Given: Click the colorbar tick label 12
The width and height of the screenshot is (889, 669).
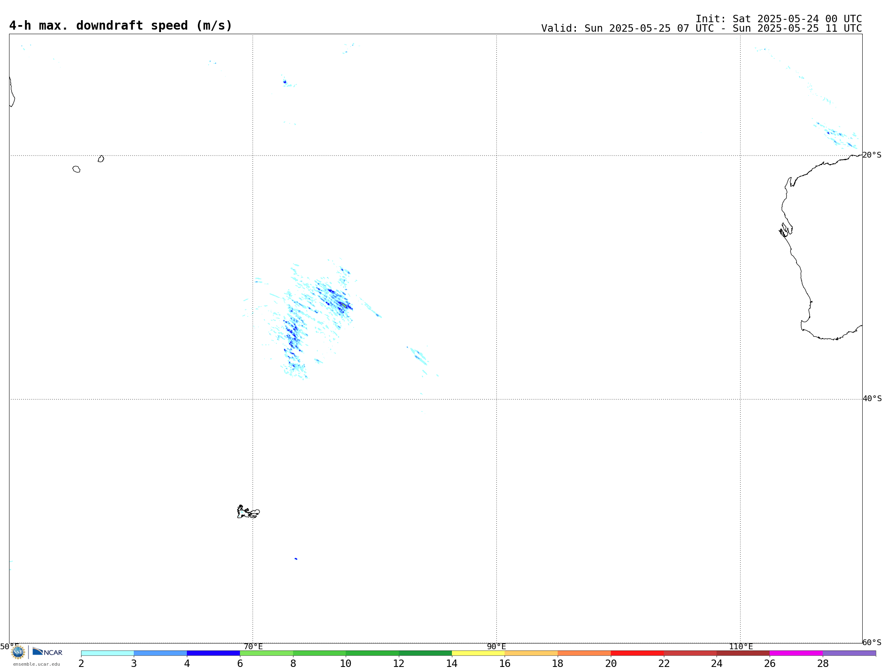Looking at the screenshot, I should (x=399, y=663).
